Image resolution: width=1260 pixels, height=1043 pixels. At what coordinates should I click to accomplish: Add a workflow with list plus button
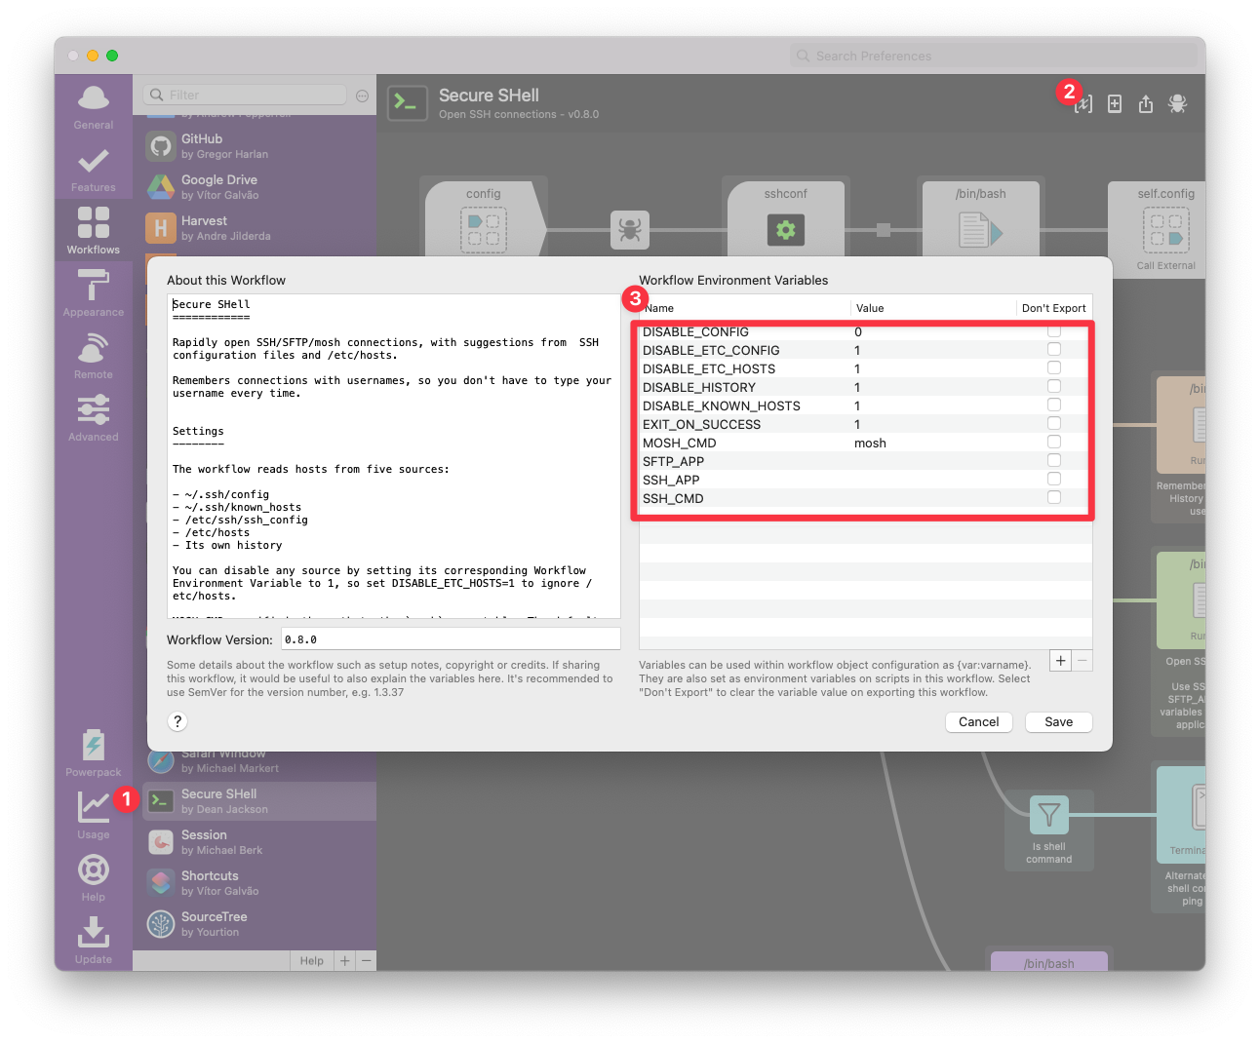click(344, 961)
